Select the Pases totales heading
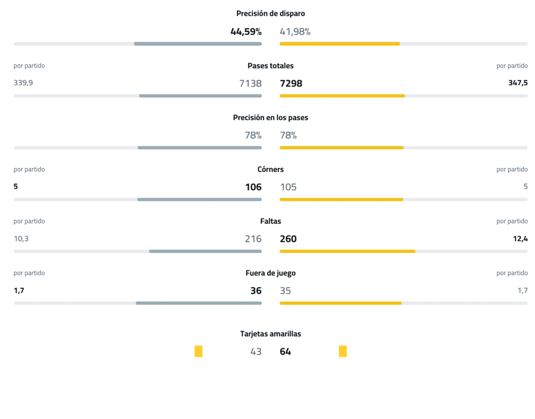Screen dimensions: 535x419 [x=270, y=66]
